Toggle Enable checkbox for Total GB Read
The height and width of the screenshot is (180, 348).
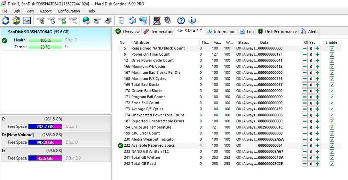tap(332, 164)
